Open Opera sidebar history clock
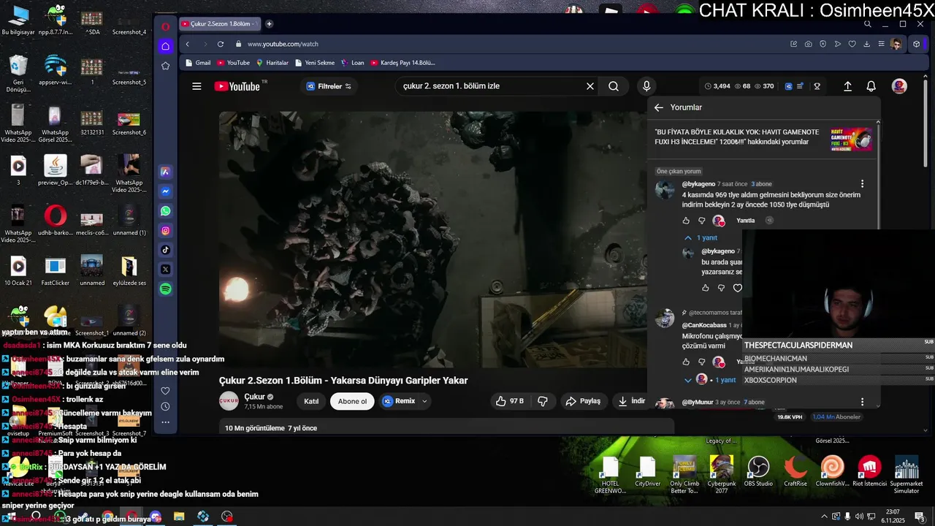This screenshot has width=935, height=526. [x=166, y=406]
